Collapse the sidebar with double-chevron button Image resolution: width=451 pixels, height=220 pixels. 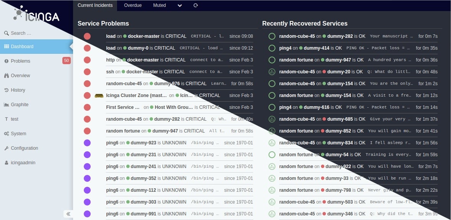(68, 214)
